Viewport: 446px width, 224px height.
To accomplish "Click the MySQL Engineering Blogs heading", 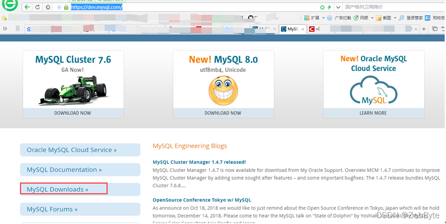I will pos(190,146).
